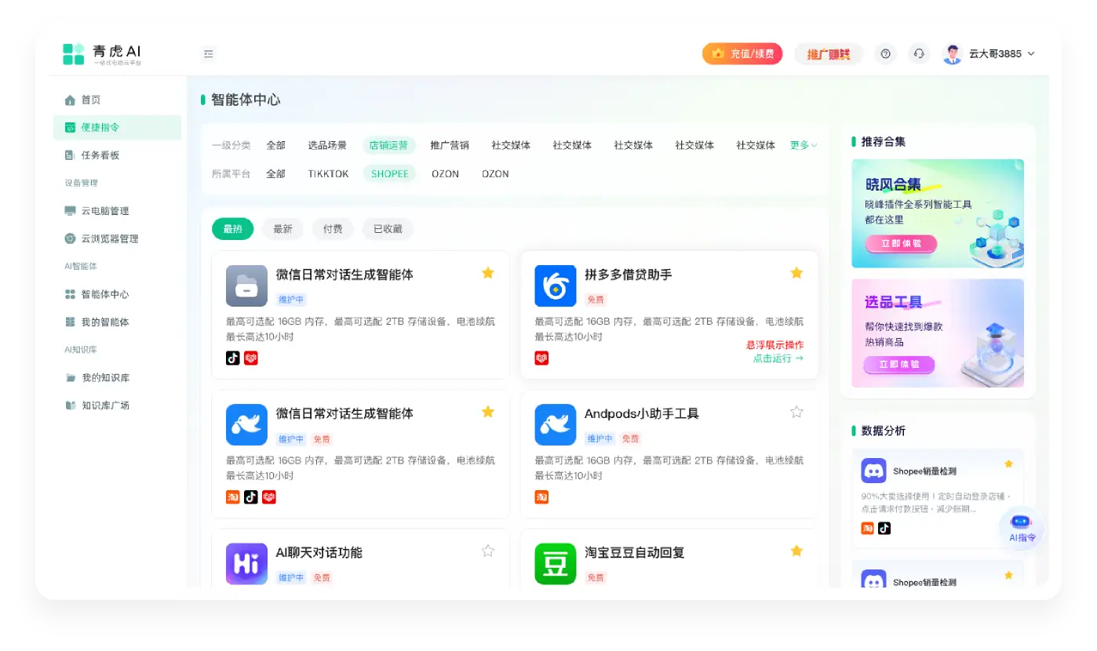Open the 晓风合集 banner
Screen dimensions: 1097x651
pyautogui.click(x=937, y=213)
